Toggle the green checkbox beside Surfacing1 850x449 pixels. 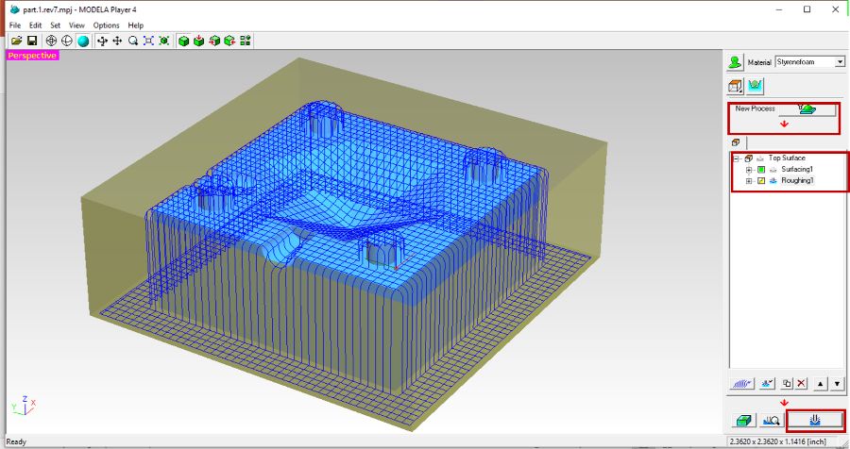(x=761, y=170)
